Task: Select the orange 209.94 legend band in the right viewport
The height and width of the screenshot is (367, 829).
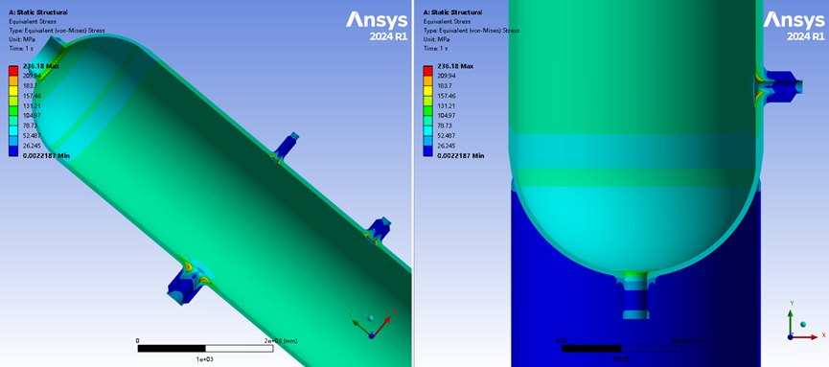Action: pos(428,80)
